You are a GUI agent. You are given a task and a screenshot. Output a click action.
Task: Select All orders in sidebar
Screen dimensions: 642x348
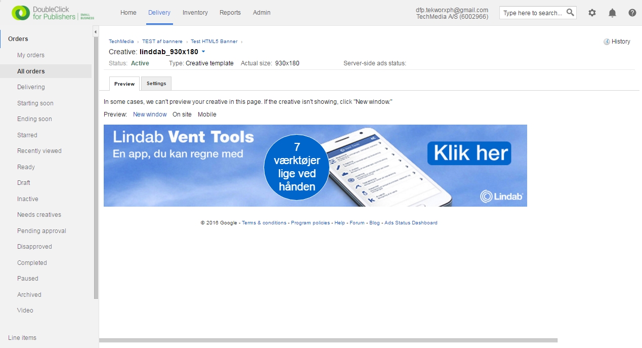tap(31, 71)
